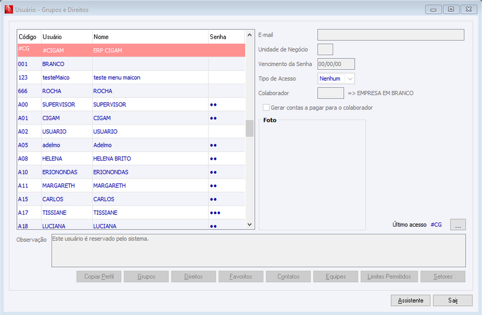Select user code A18

[23, 226]
